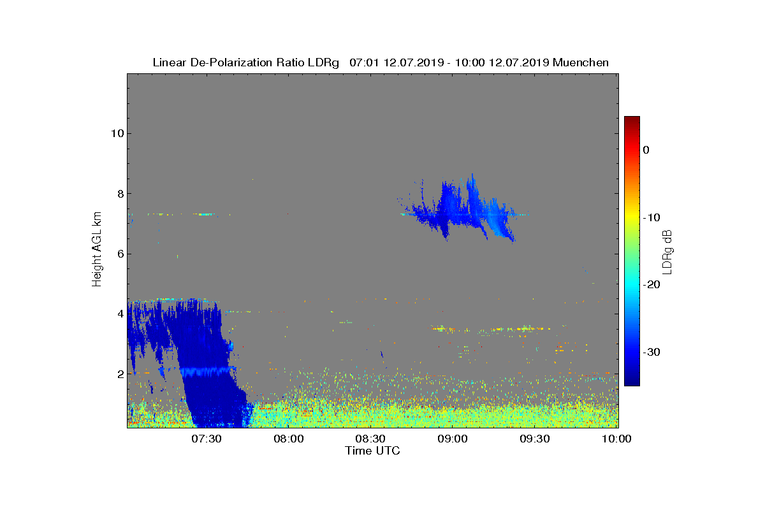This screenshot has width=765, height=510.
Task: Click the 07:30 time tick label
Action: 206,439
